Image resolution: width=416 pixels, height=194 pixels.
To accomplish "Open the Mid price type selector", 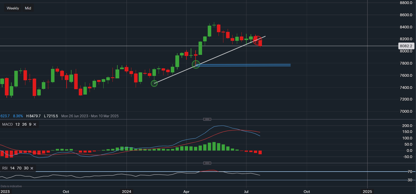I will pos(28,8).
